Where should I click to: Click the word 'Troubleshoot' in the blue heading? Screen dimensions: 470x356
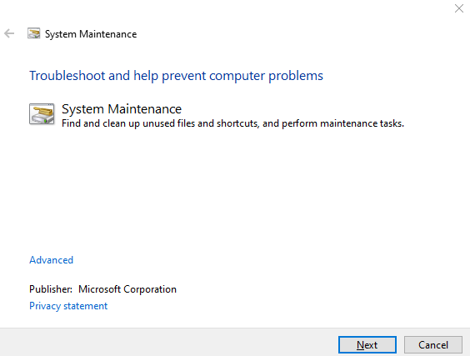(x=67, y=76)
